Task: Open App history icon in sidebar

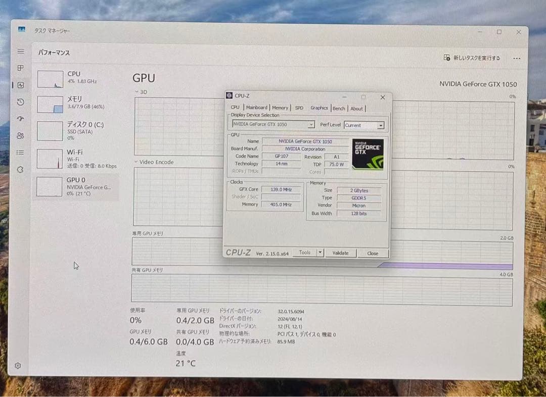Action: [21, 102]
